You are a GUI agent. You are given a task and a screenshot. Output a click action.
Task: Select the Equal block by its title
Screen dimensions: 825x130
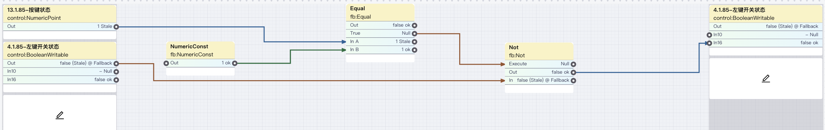click(x=357, y=9)
